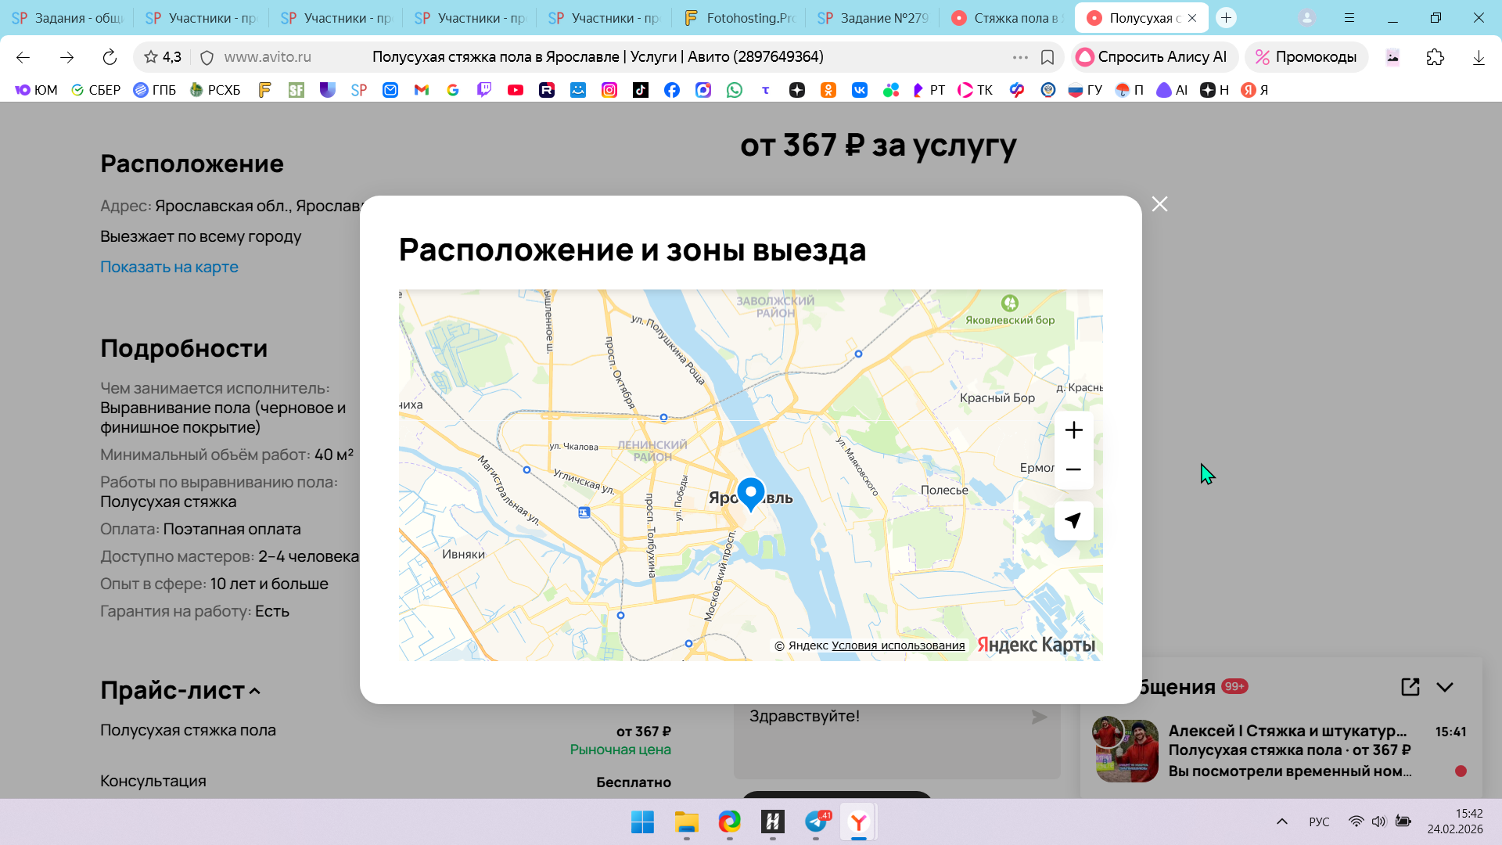1502x845 pixels.
Task: Zoom in the map with plus button
Action: pyautogui.click(x=1073, y=430)
